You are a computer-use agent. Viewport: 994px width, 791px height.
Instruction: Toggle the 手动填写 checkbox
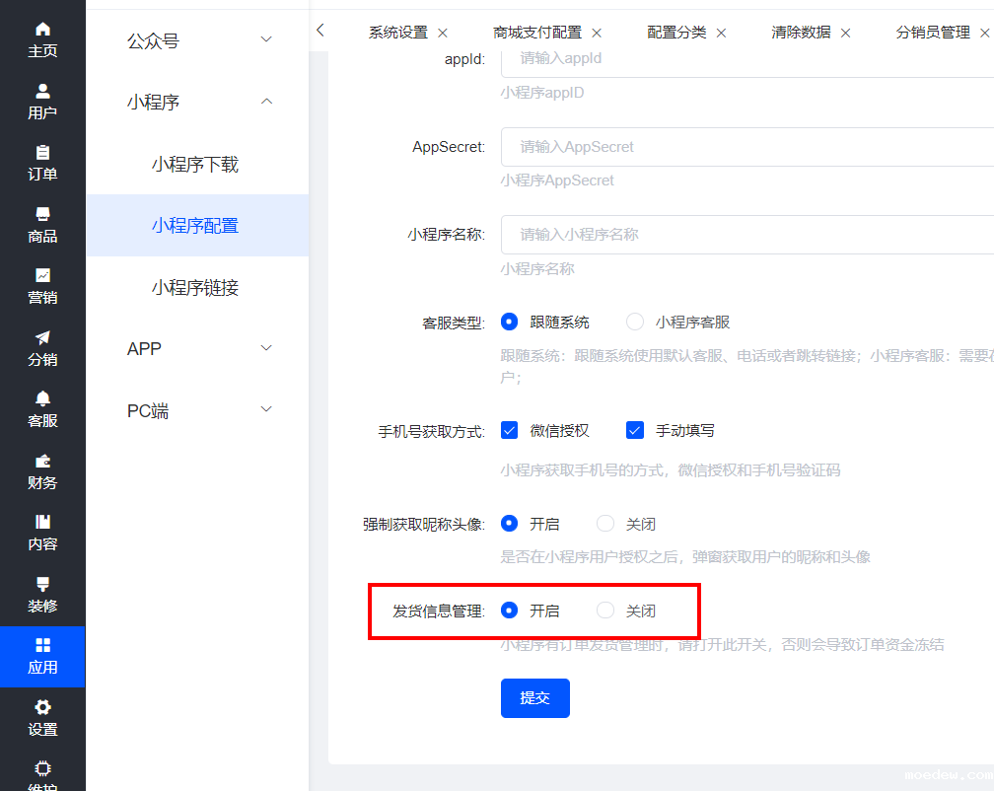[635, 430]
